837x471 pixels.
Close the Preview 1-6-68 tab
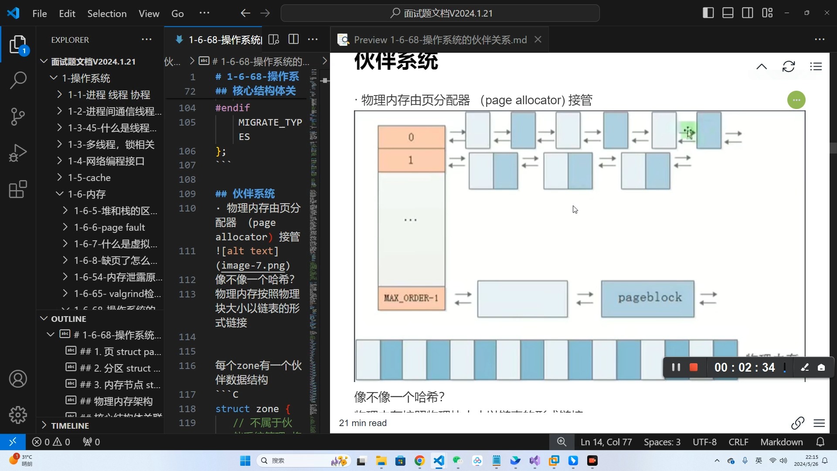tap(538, 40)
